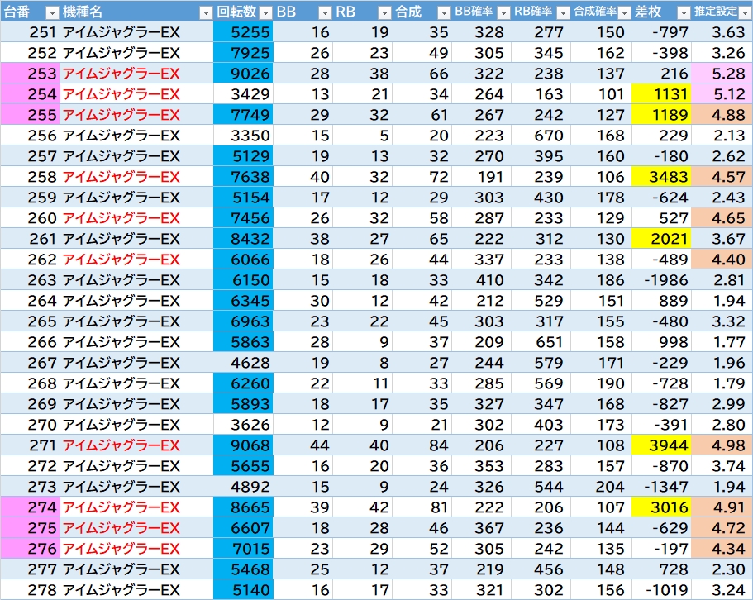The height and width of the screenshot is (600, 753).
Task: Select pink highlighted cell 276
Action: (x=30, y=549)
